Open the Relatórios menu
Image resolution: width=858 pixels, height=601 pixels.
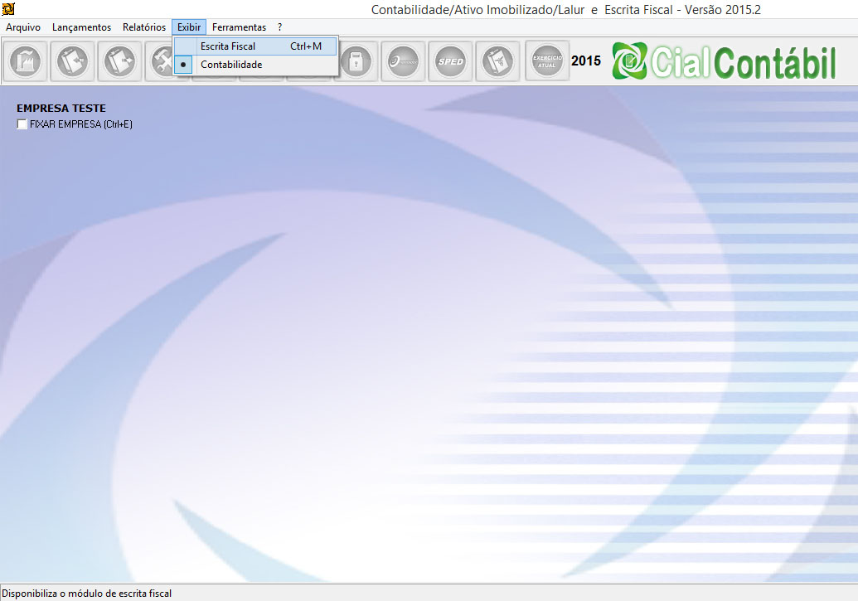[144, 27]
